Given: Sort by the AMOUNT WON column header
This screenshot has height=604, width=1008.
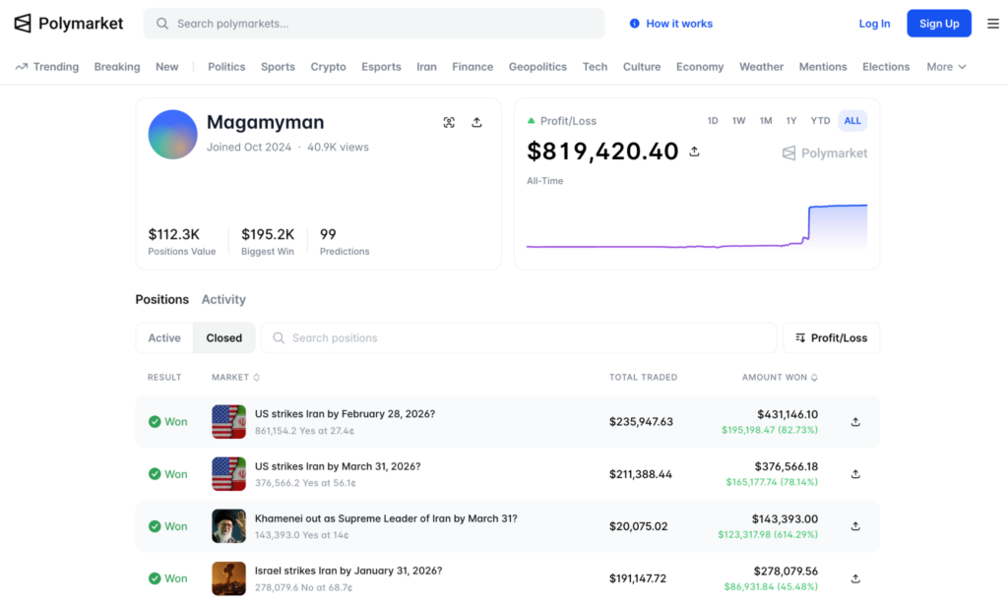Looking at the screenshot, I should point(780,377).
